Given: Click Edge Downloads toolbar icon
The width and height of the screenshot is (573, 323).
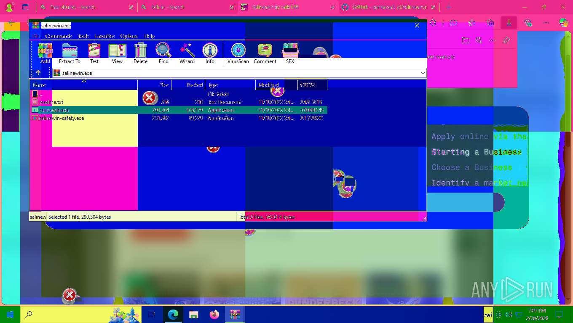Looking at the screenshot, I should (x=509, y=23).
